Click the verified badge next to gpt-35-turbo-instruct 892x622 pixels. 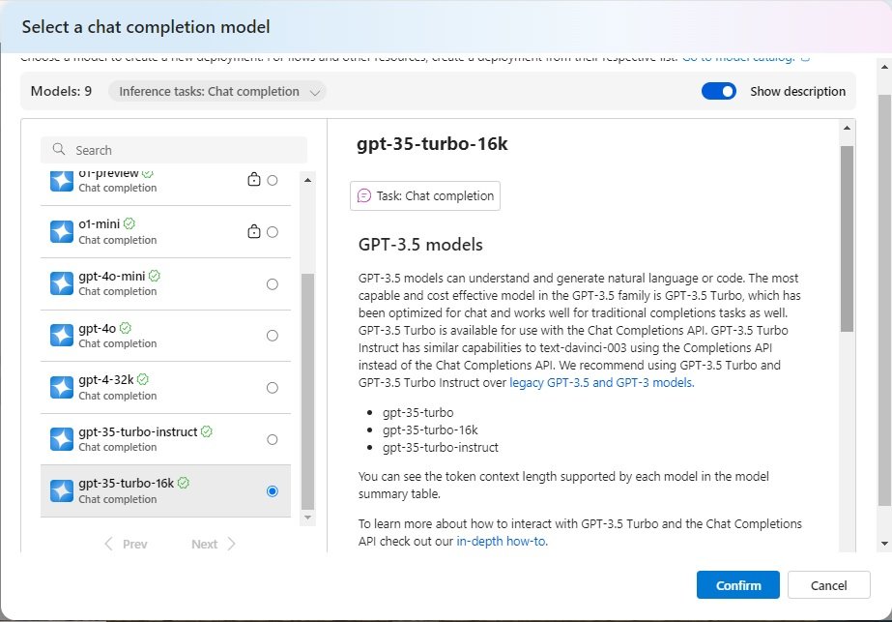[207, 431]
